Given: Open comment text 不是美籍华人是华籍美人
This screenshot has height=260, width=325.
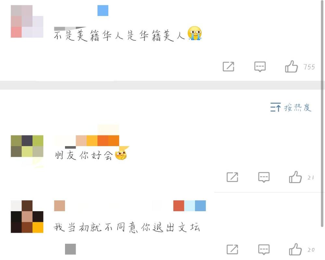Looking at the screenshot, I should tap(119, 35).
